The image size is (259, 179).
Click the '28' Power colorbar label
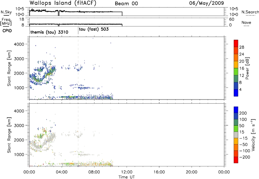pos(242,47)
